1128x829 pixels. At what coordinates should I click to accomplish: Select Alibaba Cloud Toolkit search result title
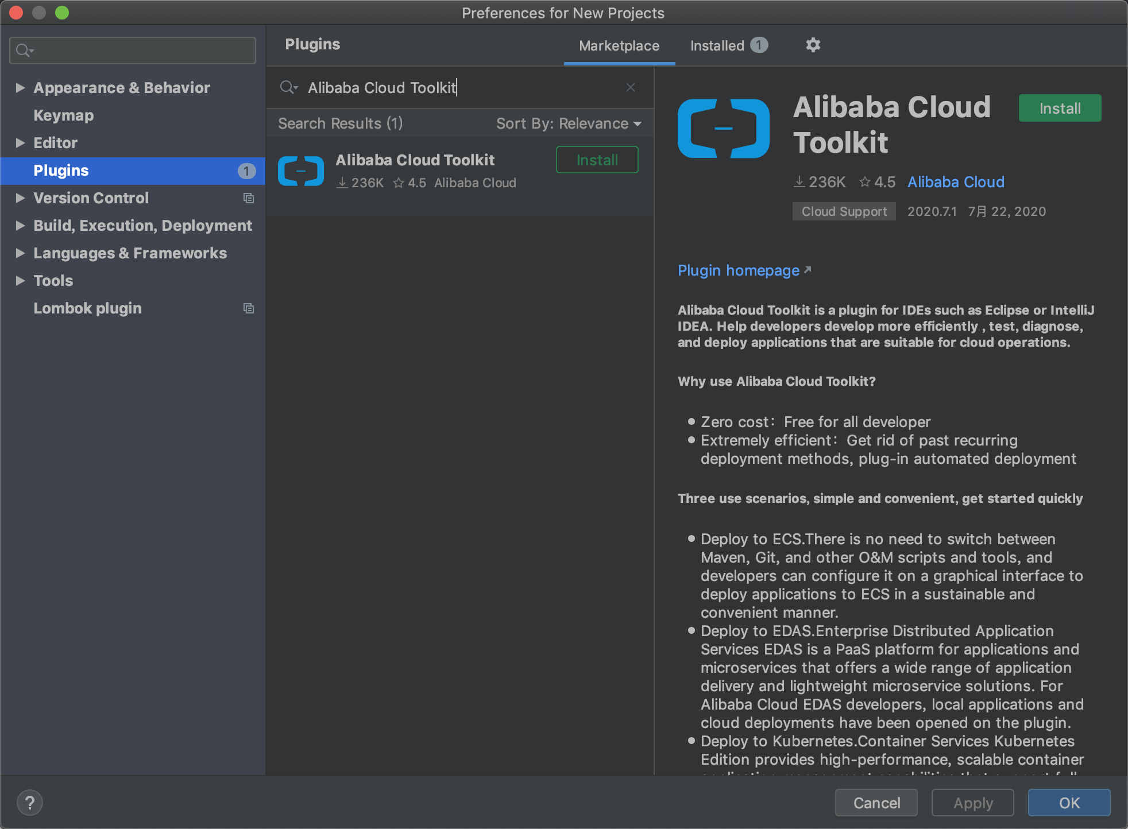tap(415, 160)
